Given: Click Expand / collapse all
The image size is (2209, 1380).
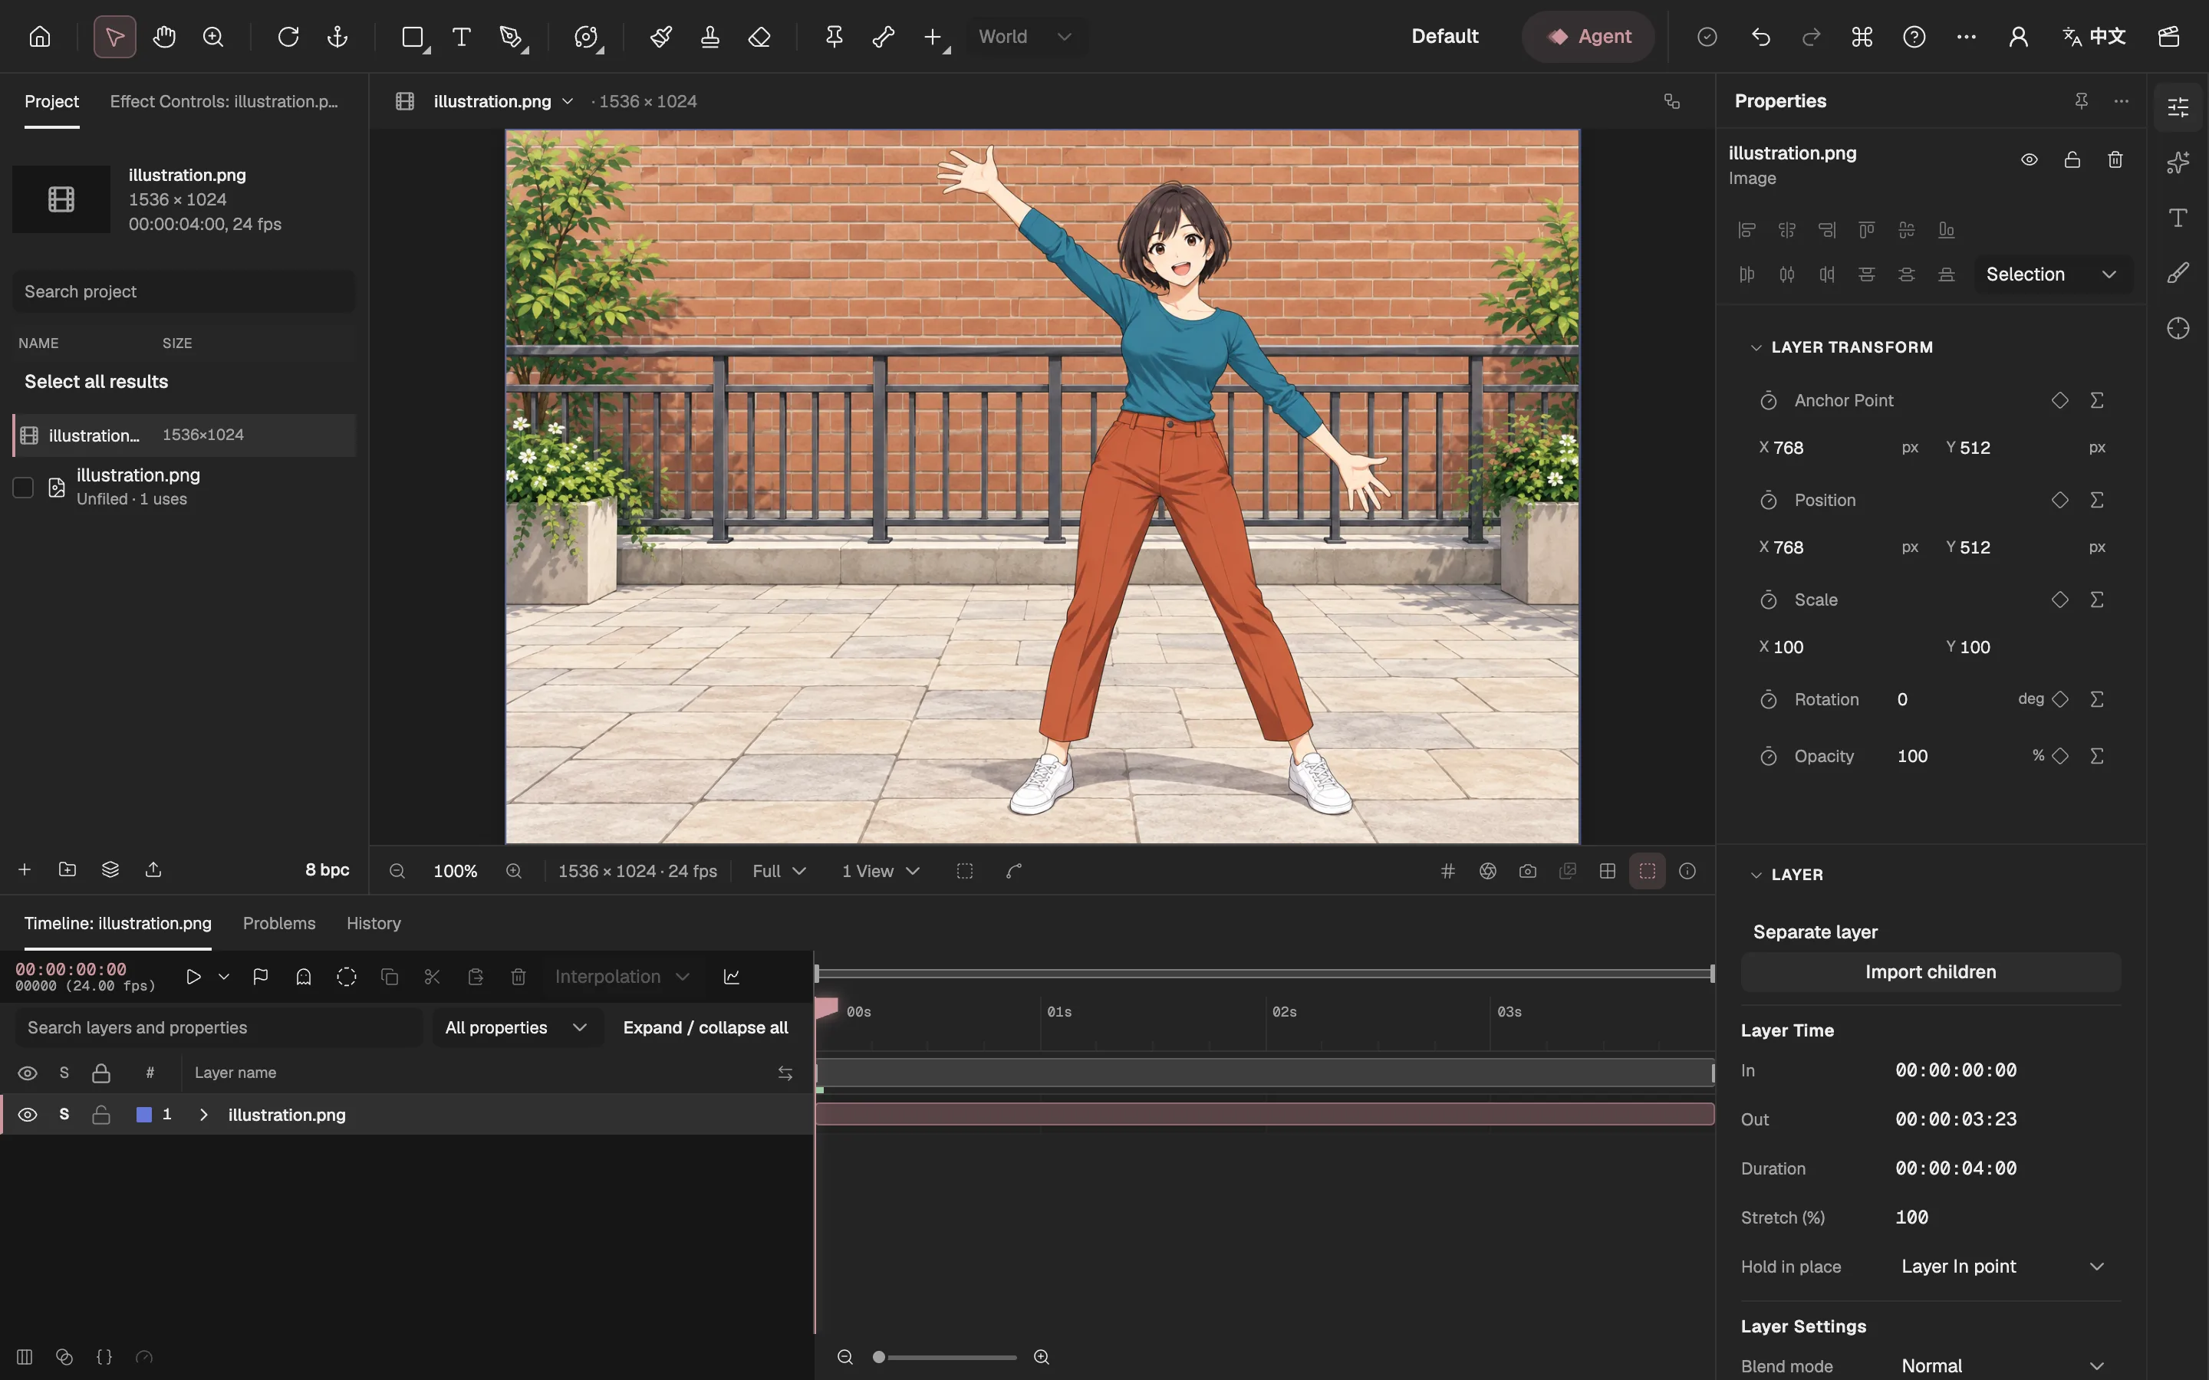Looking at the screenshot, I should pos(705,1027).
